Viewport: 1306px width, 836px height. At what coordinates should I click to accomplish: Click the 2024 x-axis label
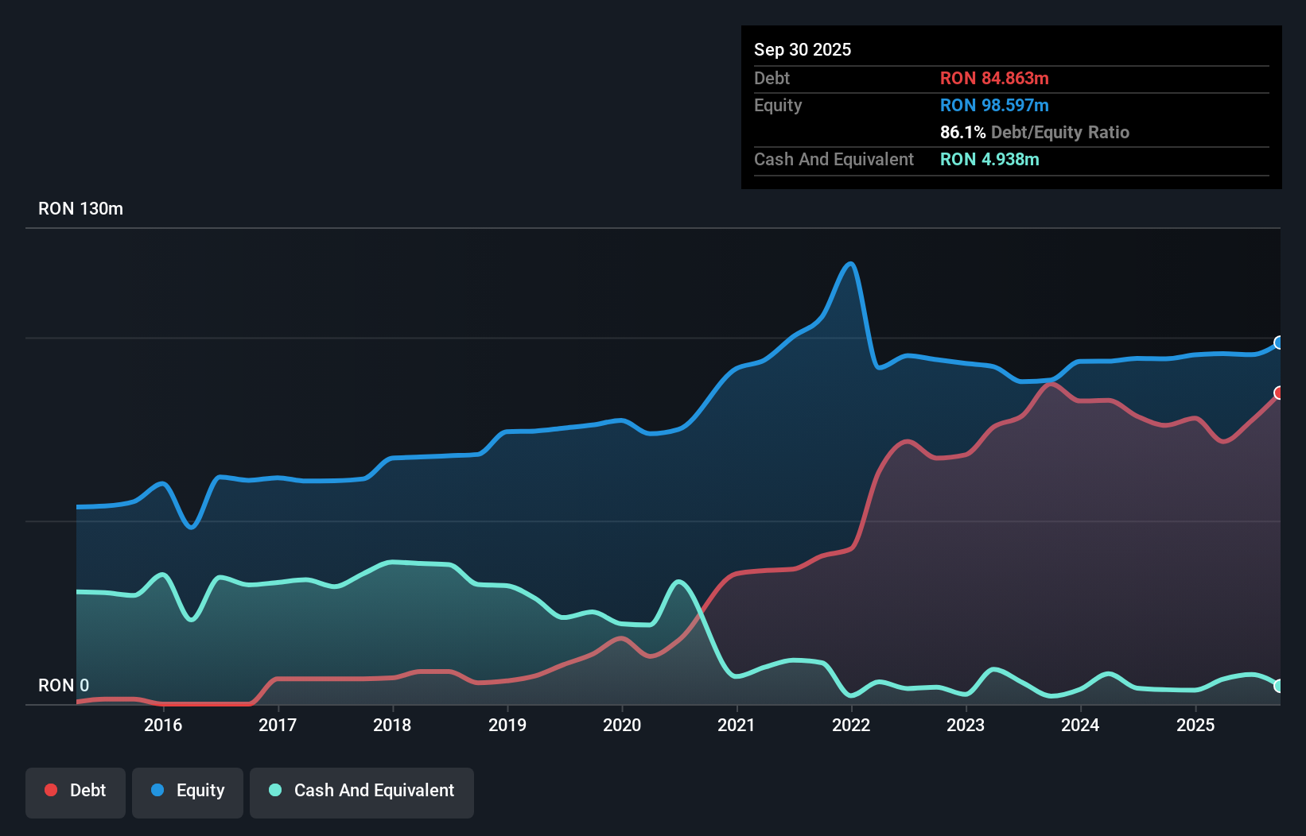click(1080, 725)
